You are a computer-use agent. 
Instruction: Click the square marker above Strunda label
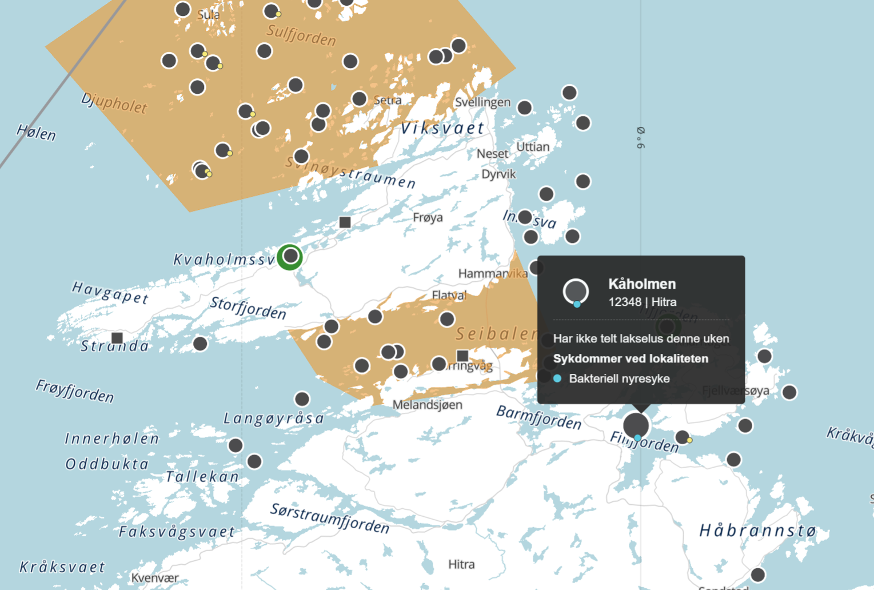117,338
